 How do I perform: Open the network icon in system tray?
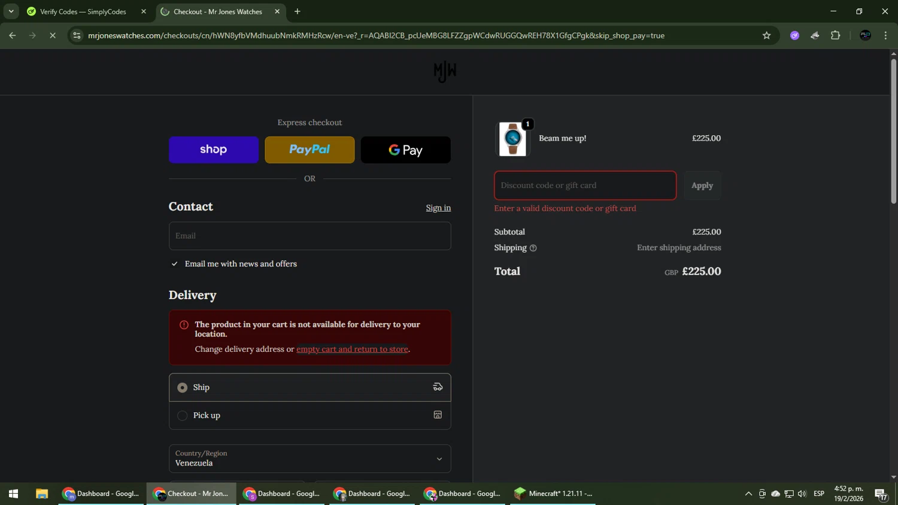[789, 494]
